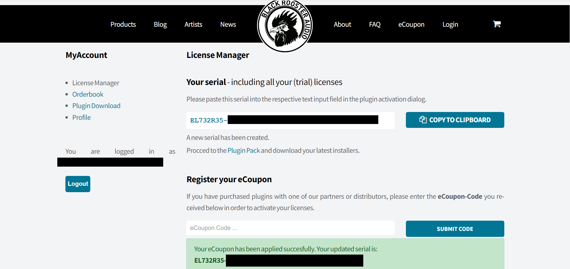
Task: Click the serial number text field
Action: [290, 121]
